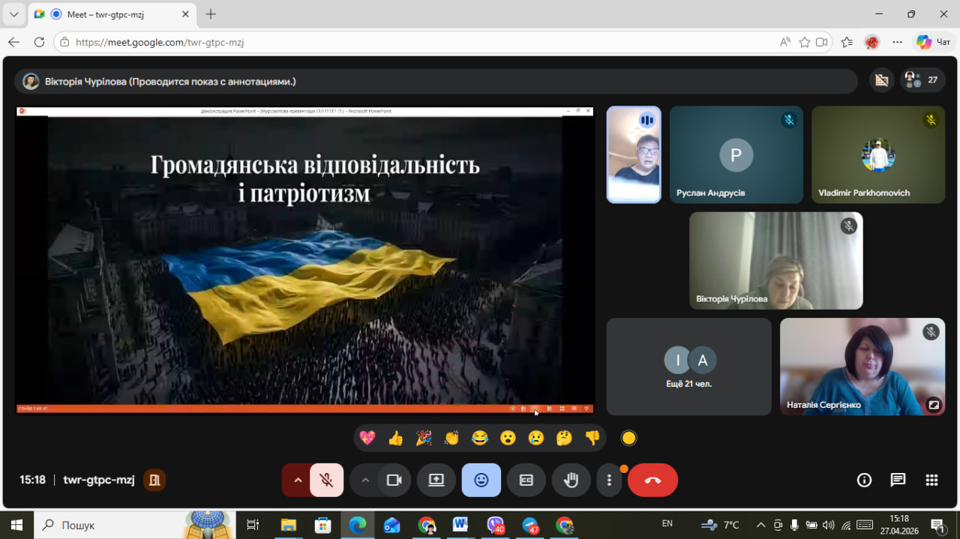
Task: Start screen sharing with present button
Action: coord(436,481)
